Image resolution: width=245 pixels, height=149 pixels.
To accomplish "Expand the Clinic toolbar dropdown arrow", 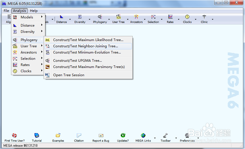I will 213,20.
